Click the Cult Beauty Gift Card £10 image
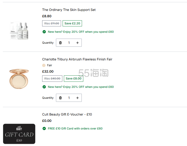Viewport: 187px width, 146px height. point(19,134)
